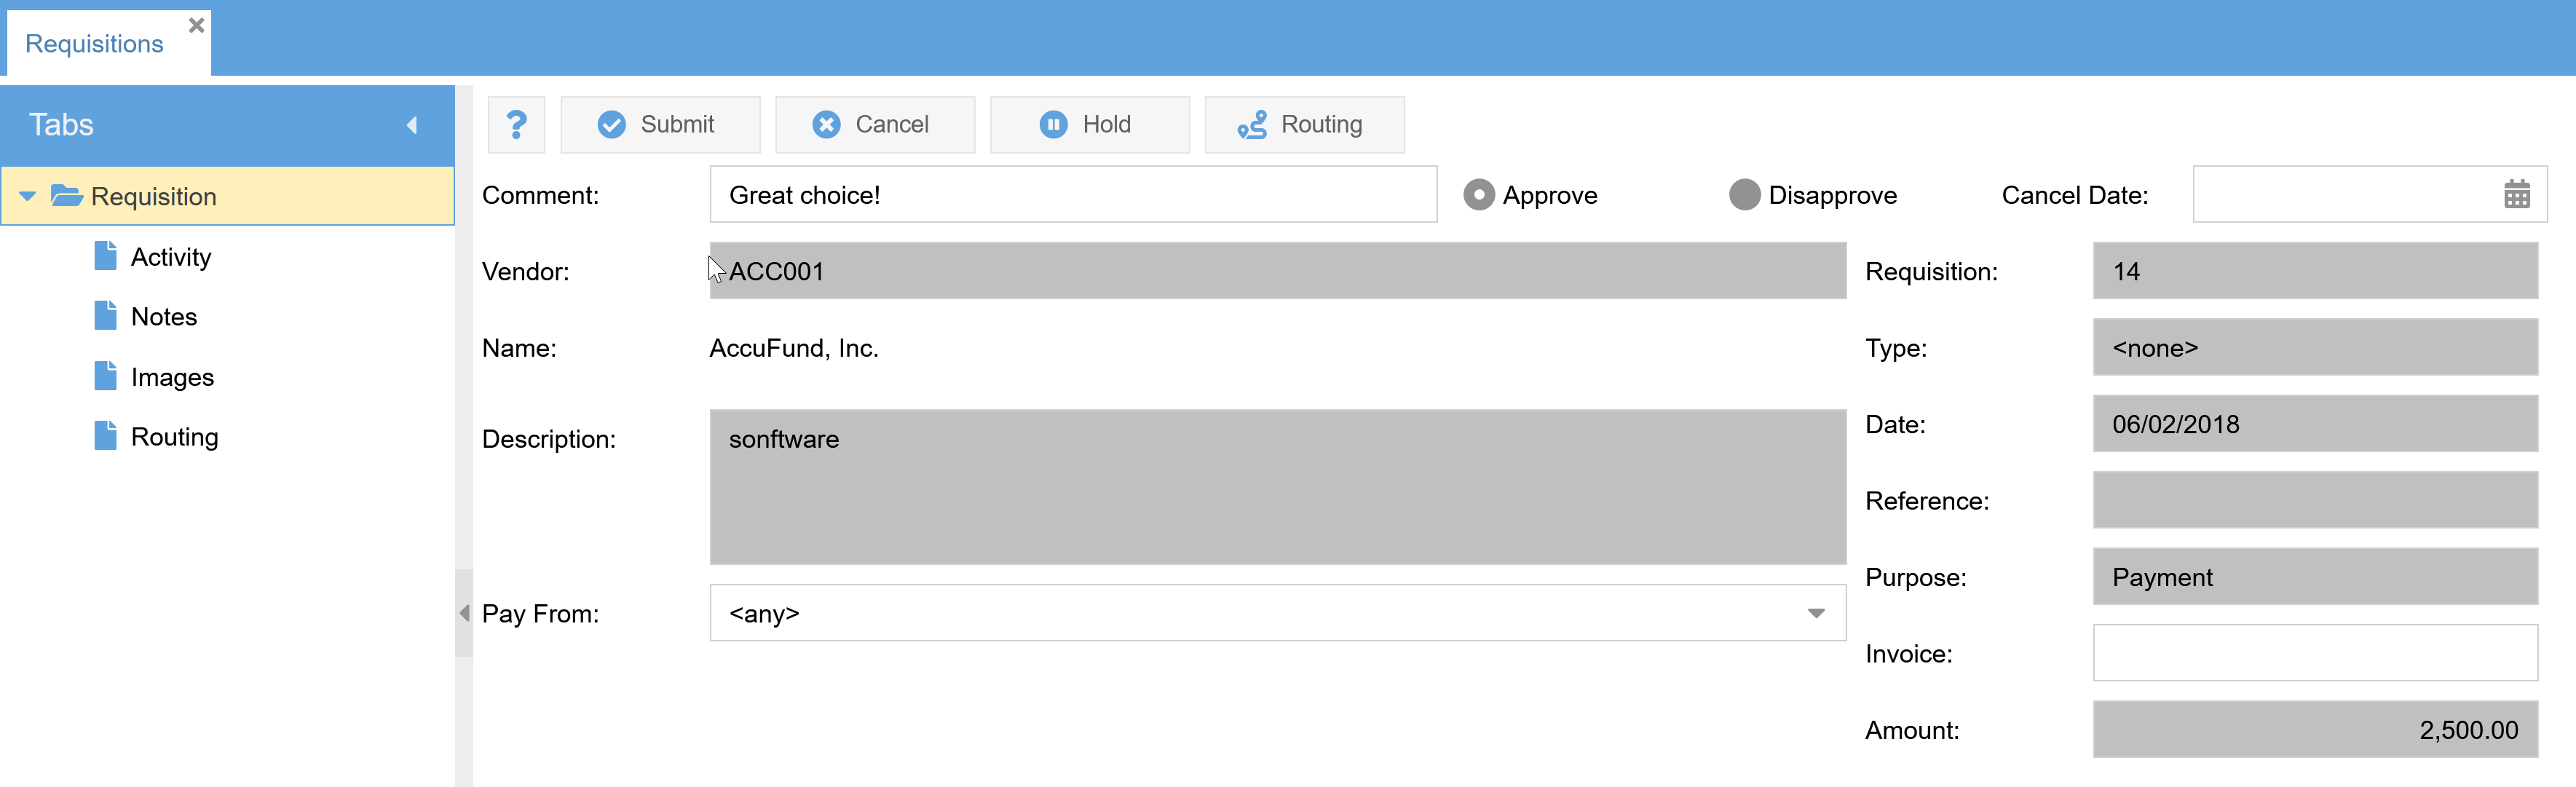2576x787 pixels.
Task: Click the question mark help icon
Action: [x=516, y=124]
